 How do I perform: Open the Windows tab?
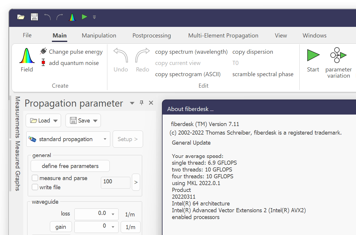pyautogui.click(x=314, y=35)
